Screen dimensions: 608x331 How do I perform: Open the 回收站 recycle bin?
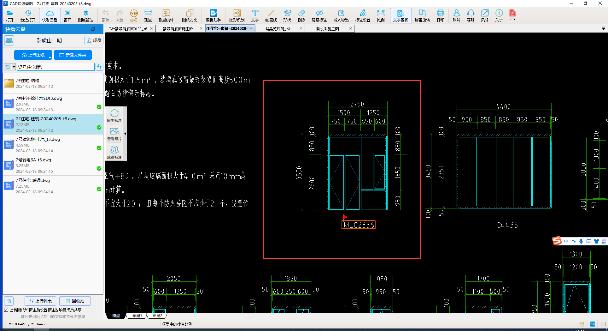pos(75,301)
